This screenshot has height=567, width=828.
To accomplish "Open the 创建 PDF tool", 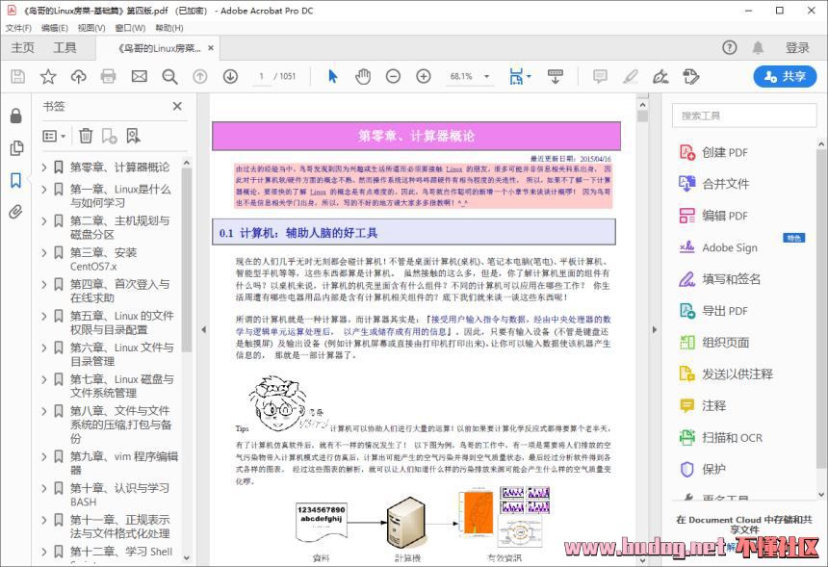I will click(x=714, y=152).
